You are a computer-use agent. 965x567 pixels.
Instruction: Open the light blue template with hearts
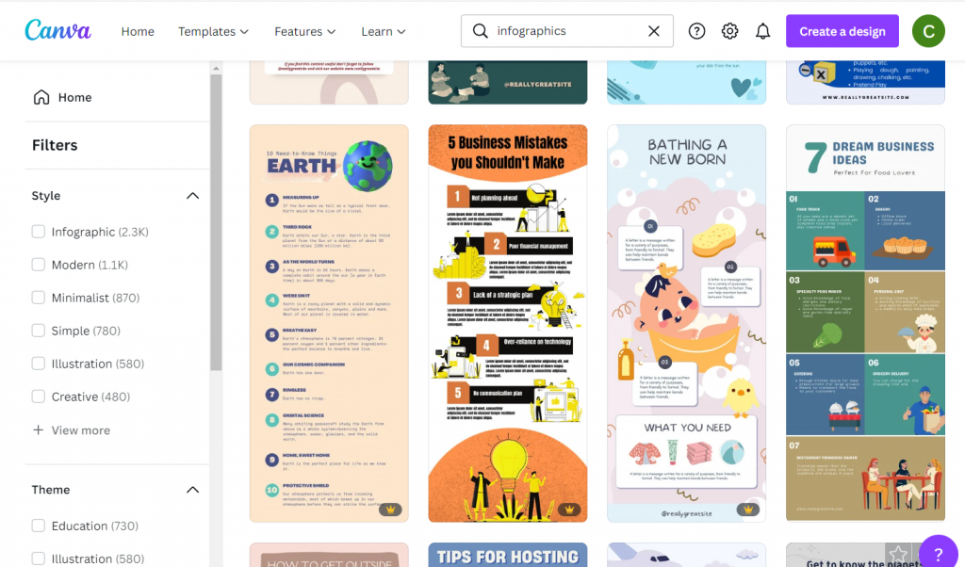coord(686,82)
